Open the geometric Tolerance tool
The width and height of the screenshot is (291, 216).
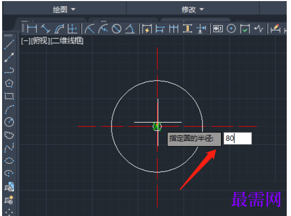pyautogui.click(x=218, y=29)
